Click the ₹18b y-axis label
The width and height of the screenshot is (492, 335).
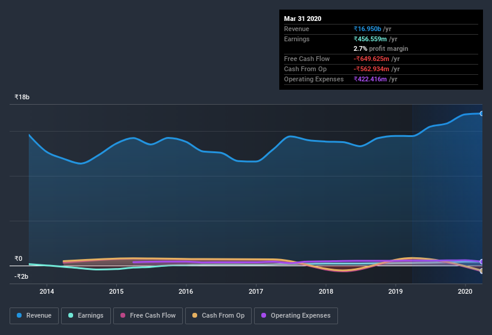pyautogui.click(x=22, y=97)
